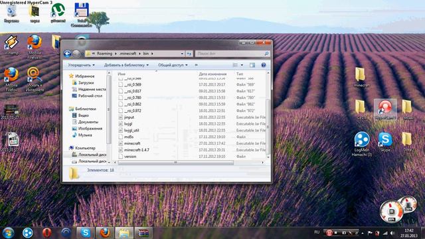Click the file list vertical scrollbar
The height and width of the screenshot is (239, 425).
click(x=268, y=127)
